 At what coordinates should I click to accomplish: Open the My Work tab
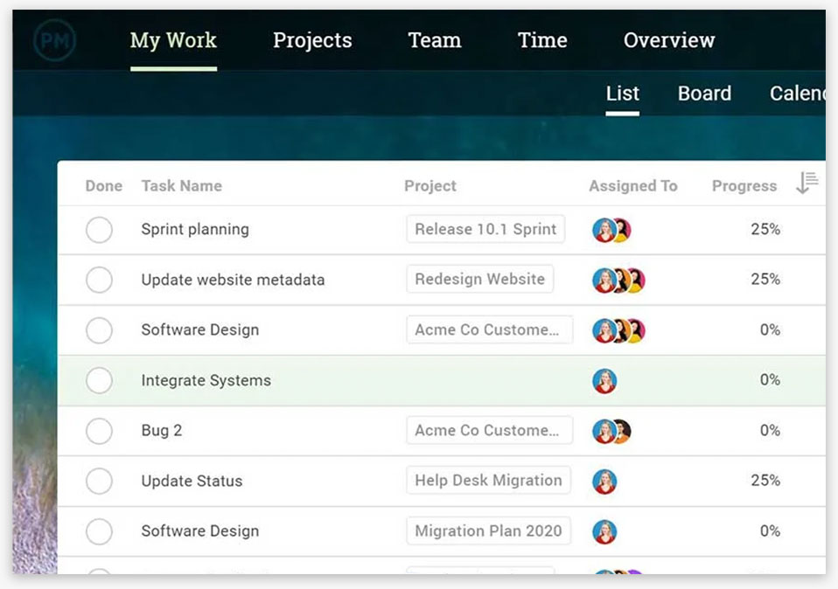click(x=173, y=40)
